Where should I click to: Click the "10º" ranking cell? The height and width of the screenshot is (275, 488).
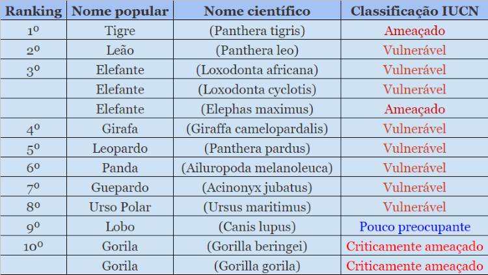(x=33, y=247)
